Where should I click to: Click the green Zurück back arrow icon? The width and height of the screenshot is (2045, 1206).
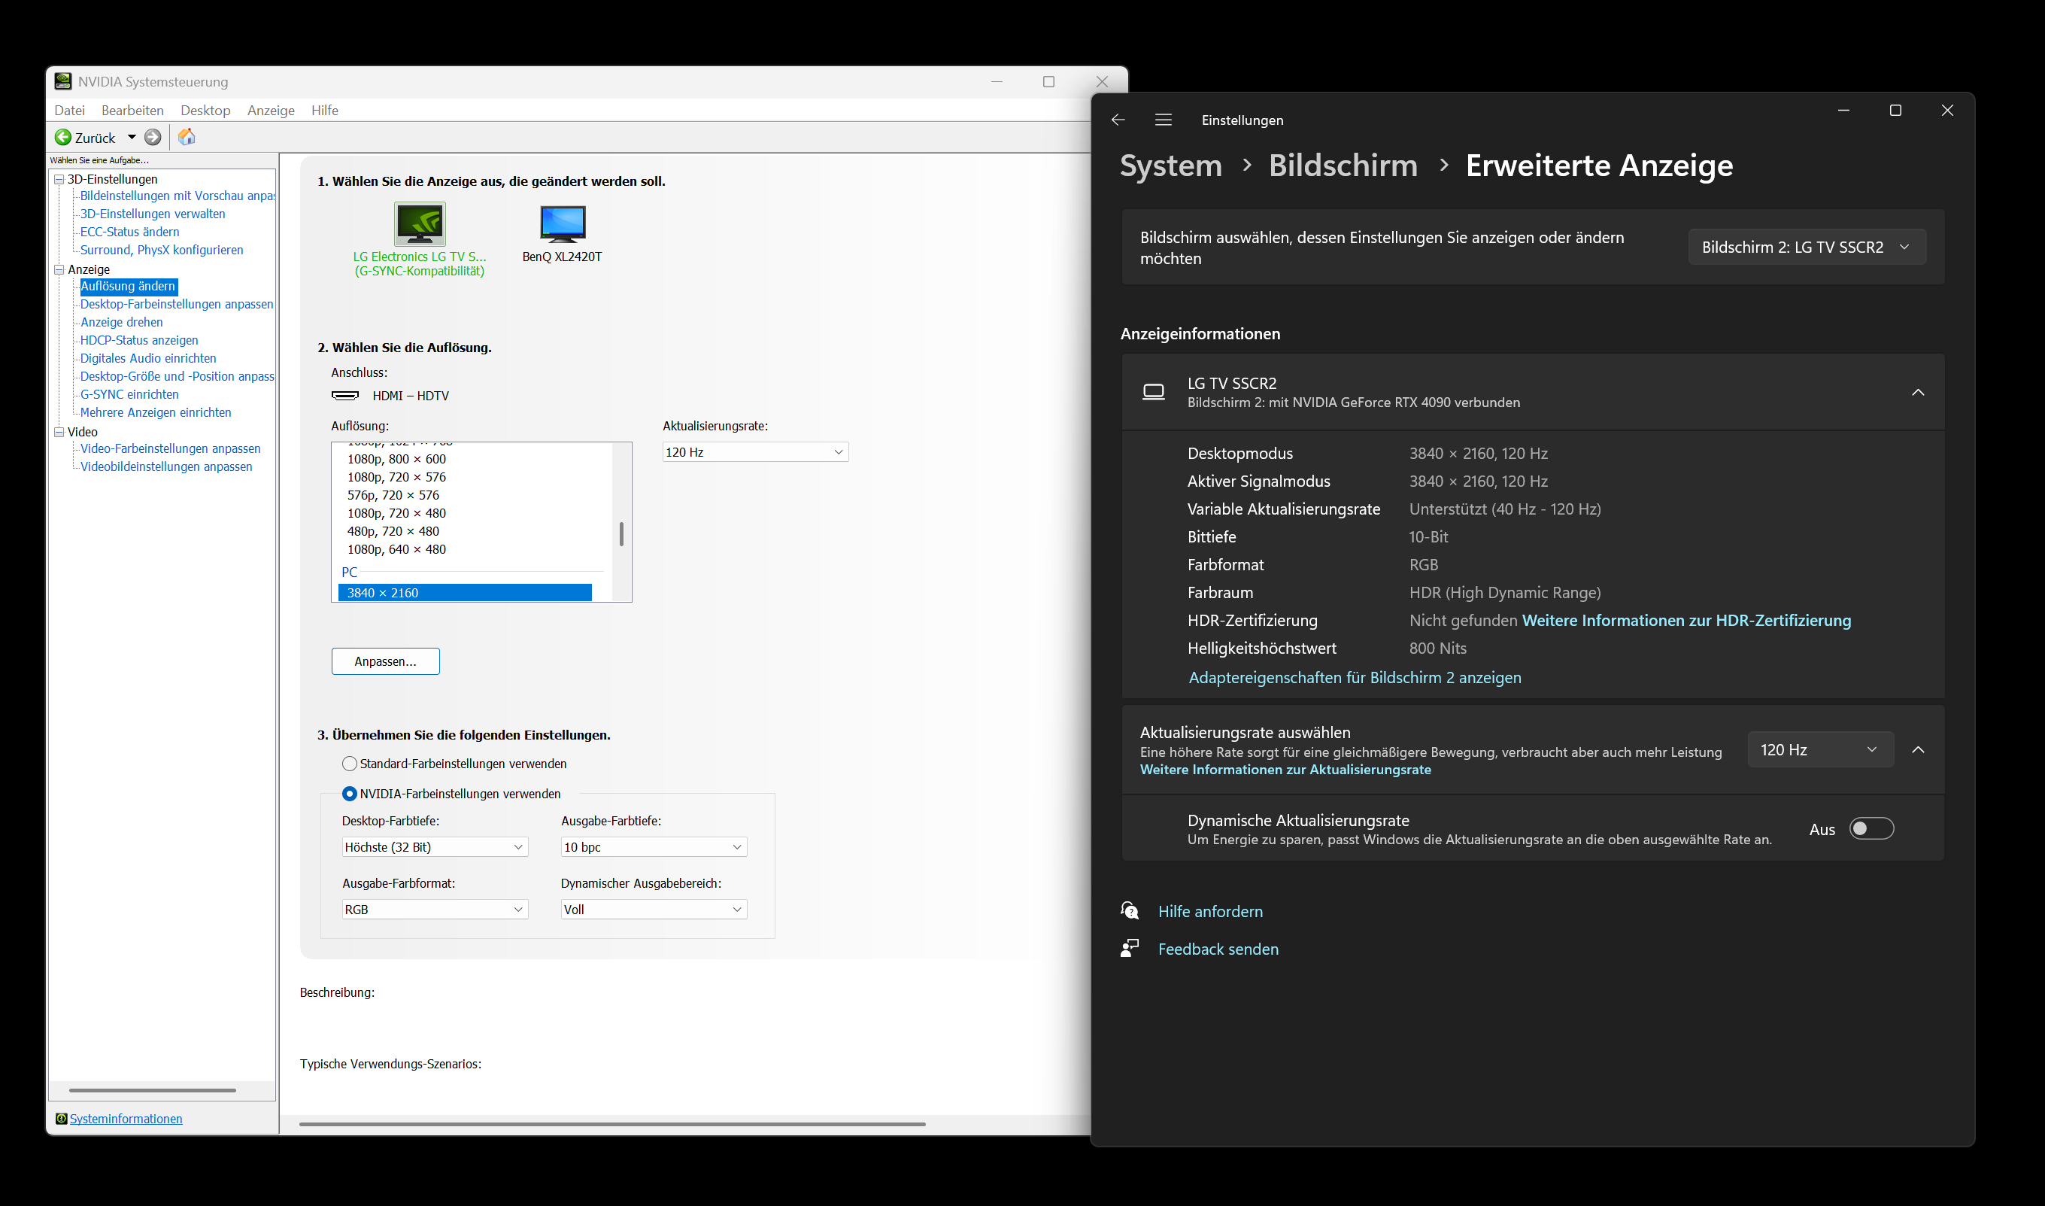tap(62, 138)
